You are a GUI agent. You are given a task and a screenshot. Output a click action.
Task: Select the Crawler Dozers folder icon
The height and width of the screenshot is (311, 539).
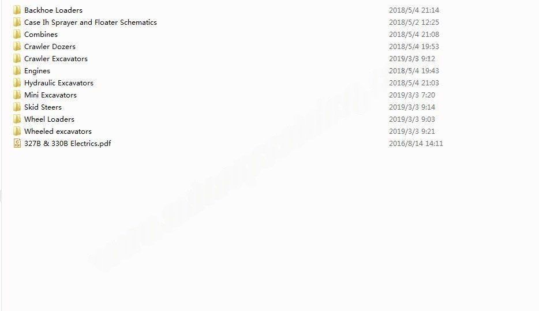(x=17, y=46)
